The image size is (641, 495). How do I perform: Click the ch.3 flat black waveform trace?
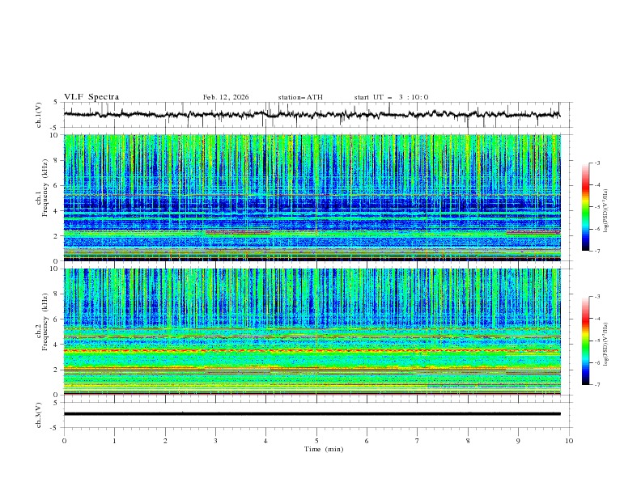point(312,414)
